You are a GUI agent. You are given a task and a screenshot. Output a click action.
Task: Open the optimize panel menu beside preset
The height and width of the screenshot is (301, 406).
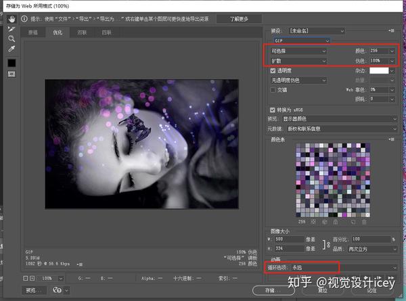(x=392, y=31)
